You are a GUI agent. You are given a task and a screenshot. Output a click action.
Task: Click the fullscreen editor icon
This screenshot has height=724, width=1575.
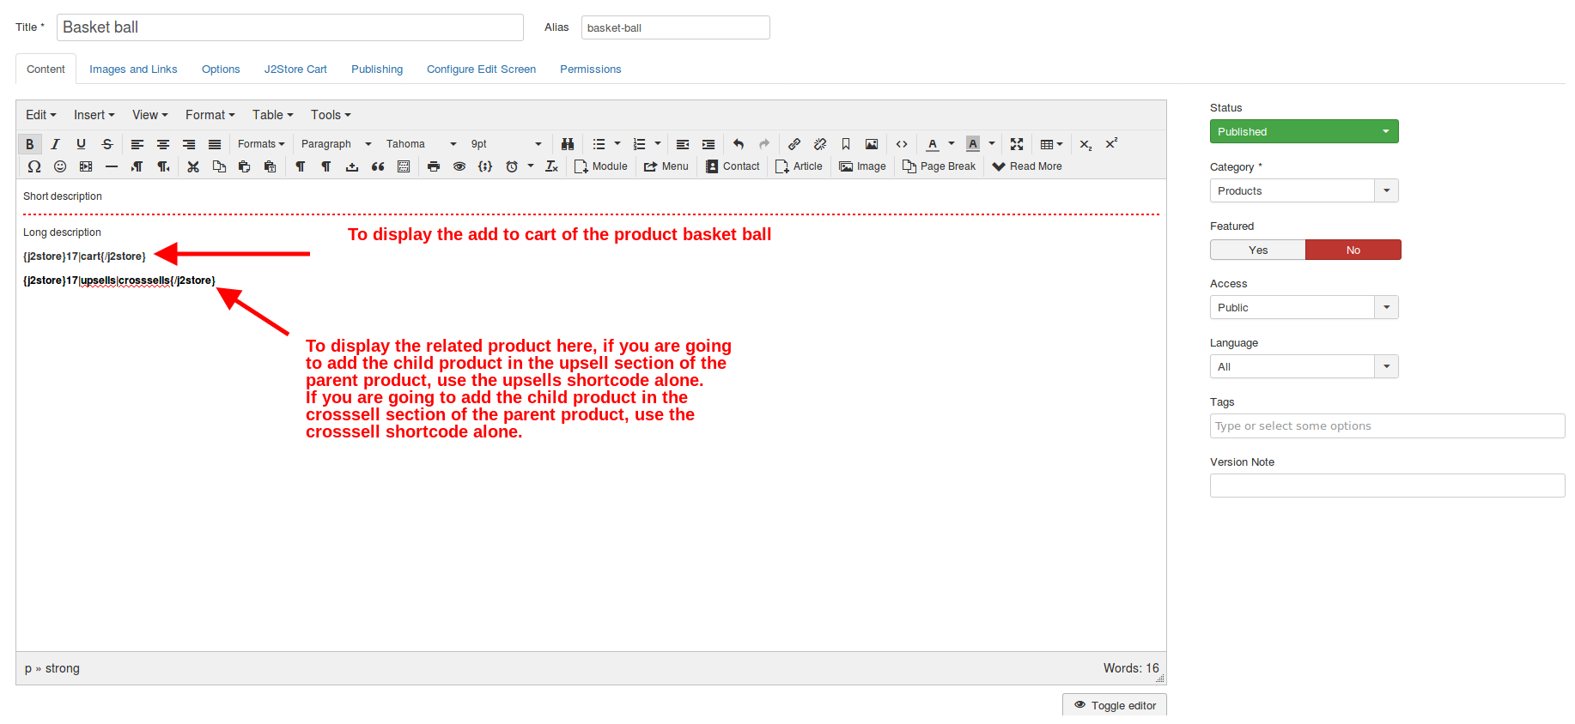[x=1017, y=144]
